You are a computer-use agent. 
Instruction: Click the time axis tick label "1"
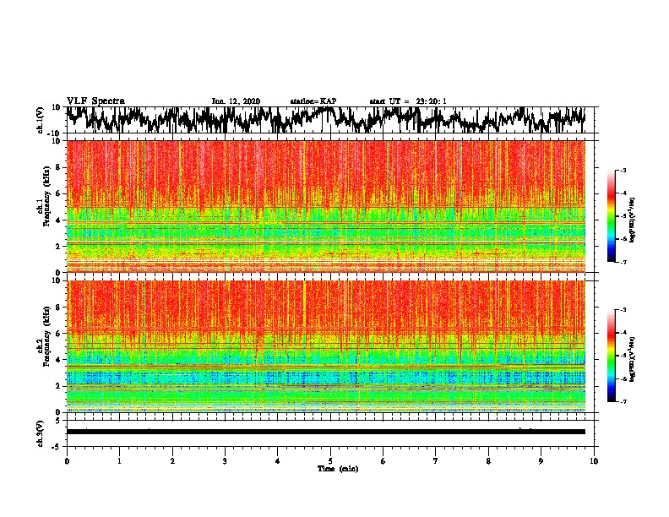(119, 461)
